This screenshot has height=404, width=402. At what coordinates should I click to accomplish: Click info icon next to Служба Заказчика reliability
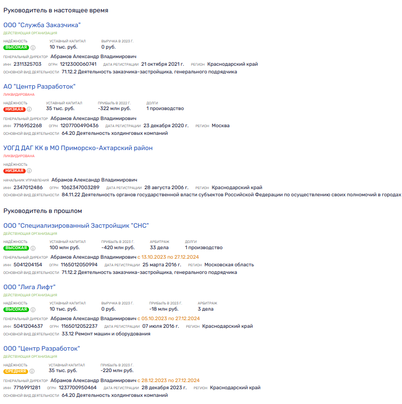pos(33,48)
